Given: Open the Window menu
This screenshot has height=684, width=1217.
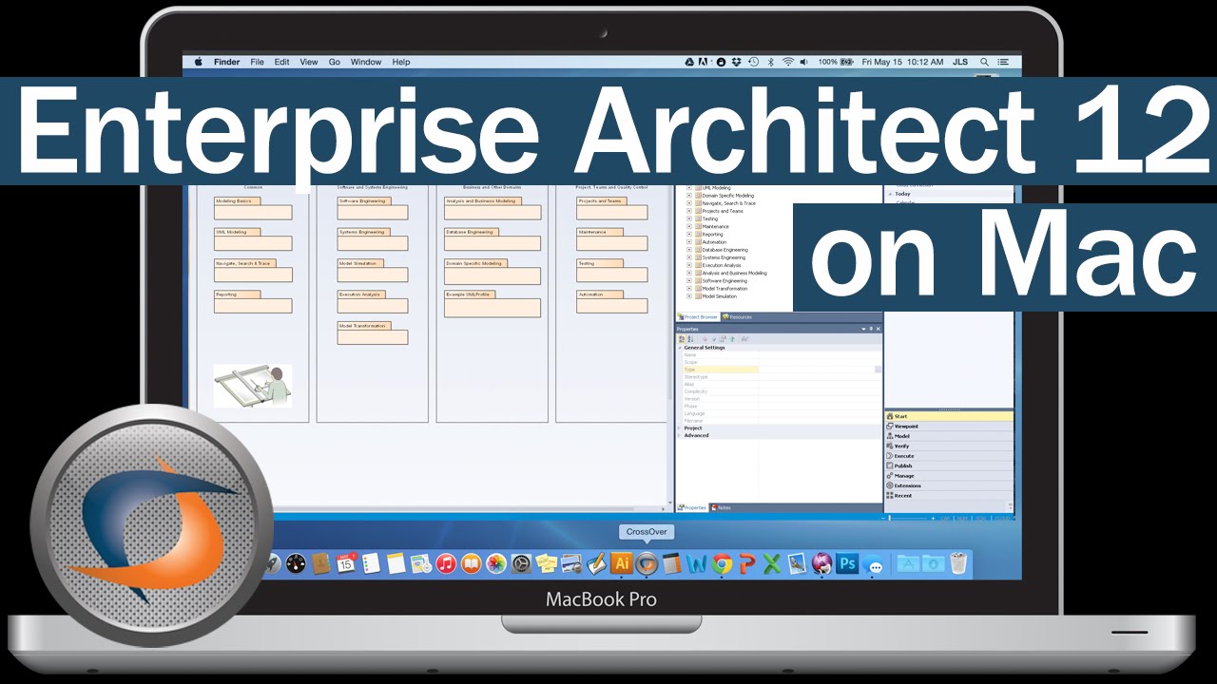Looking at the screenshot, I should click(x=366, y=62).
